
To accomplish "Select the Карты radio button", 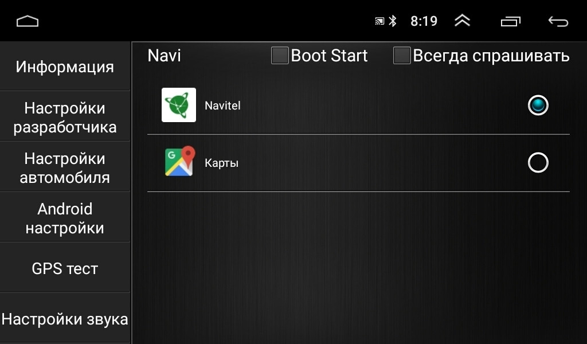I will coord(538,163).
